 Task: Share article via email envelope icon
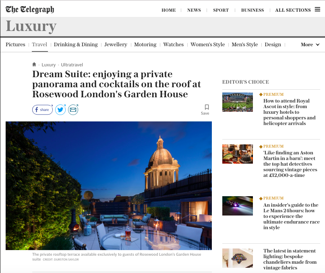click(73, 110)
